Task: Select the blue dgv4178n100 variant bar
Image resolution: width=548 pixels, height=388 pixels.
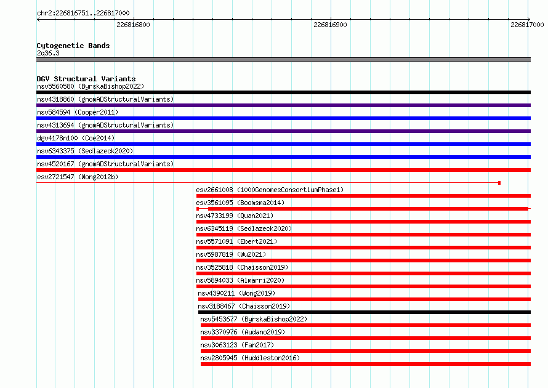Action: click(283, 144)
